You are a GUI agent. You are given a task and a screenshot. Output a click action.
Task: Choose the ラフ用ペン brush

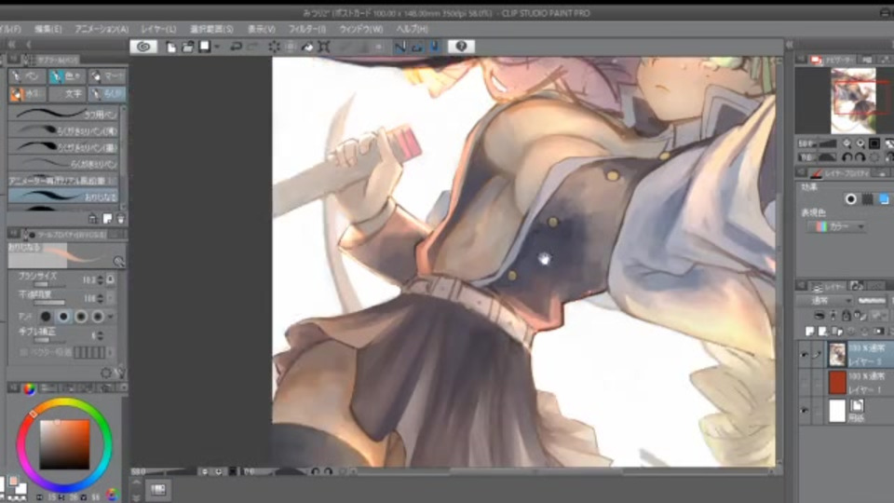pos(63,114)
